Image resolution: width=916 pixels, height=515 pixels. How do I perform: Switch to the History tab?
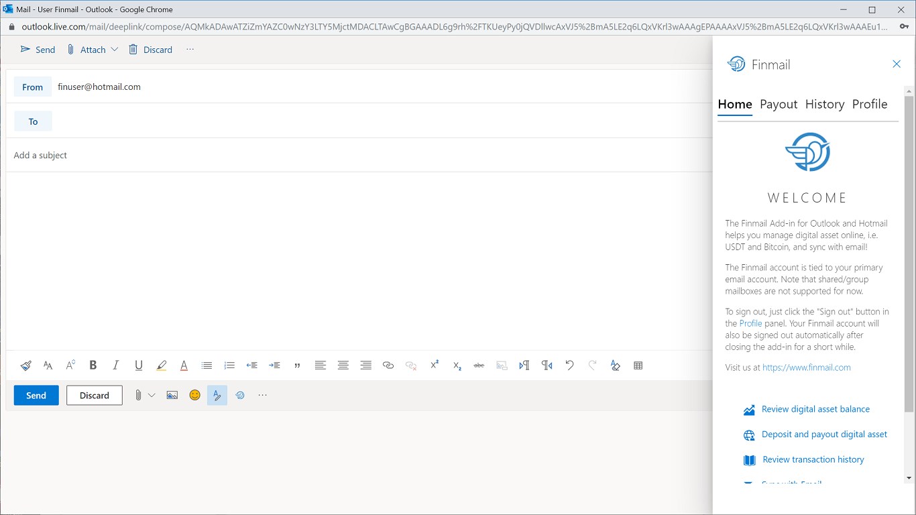point(825,104)
